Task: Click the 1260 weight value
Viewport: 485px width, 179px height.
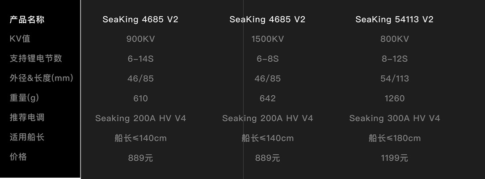Action: [x=394, y=98]
